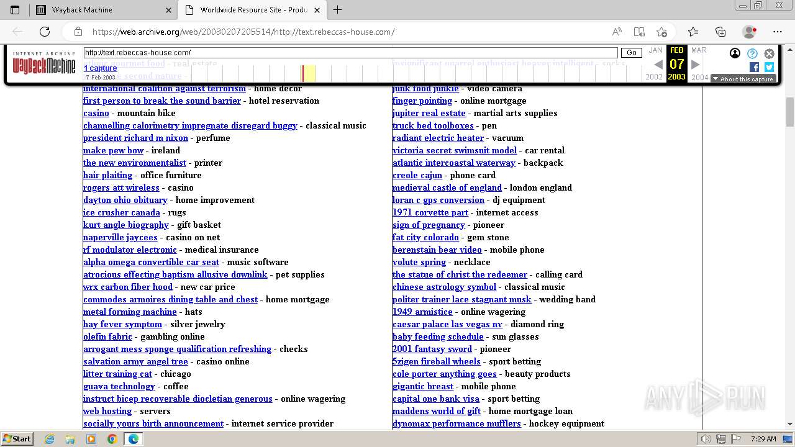This screenshot has width=795, height=447.
Task: Go to the previous capture arrow
Action: pyautogui.click(x=658, y=64)
